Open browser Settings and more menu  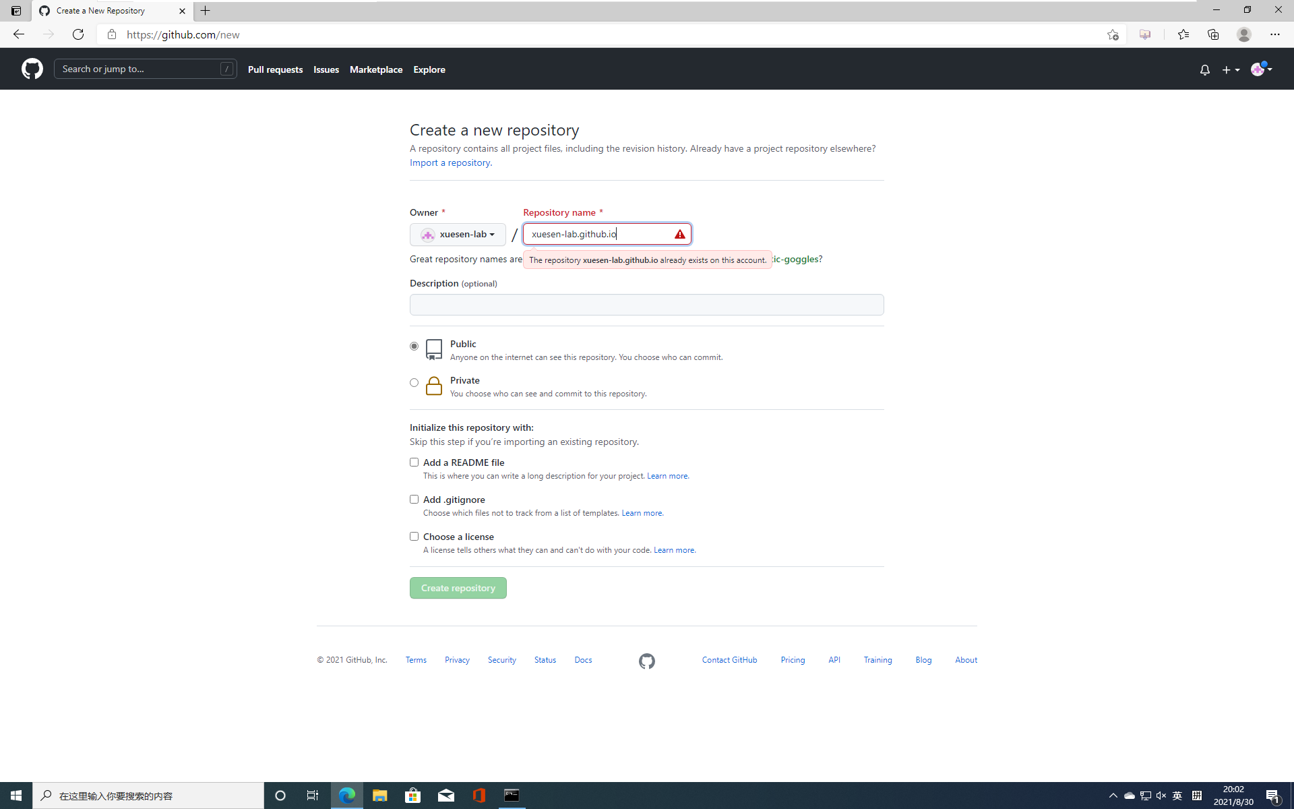coord(1275,34)
